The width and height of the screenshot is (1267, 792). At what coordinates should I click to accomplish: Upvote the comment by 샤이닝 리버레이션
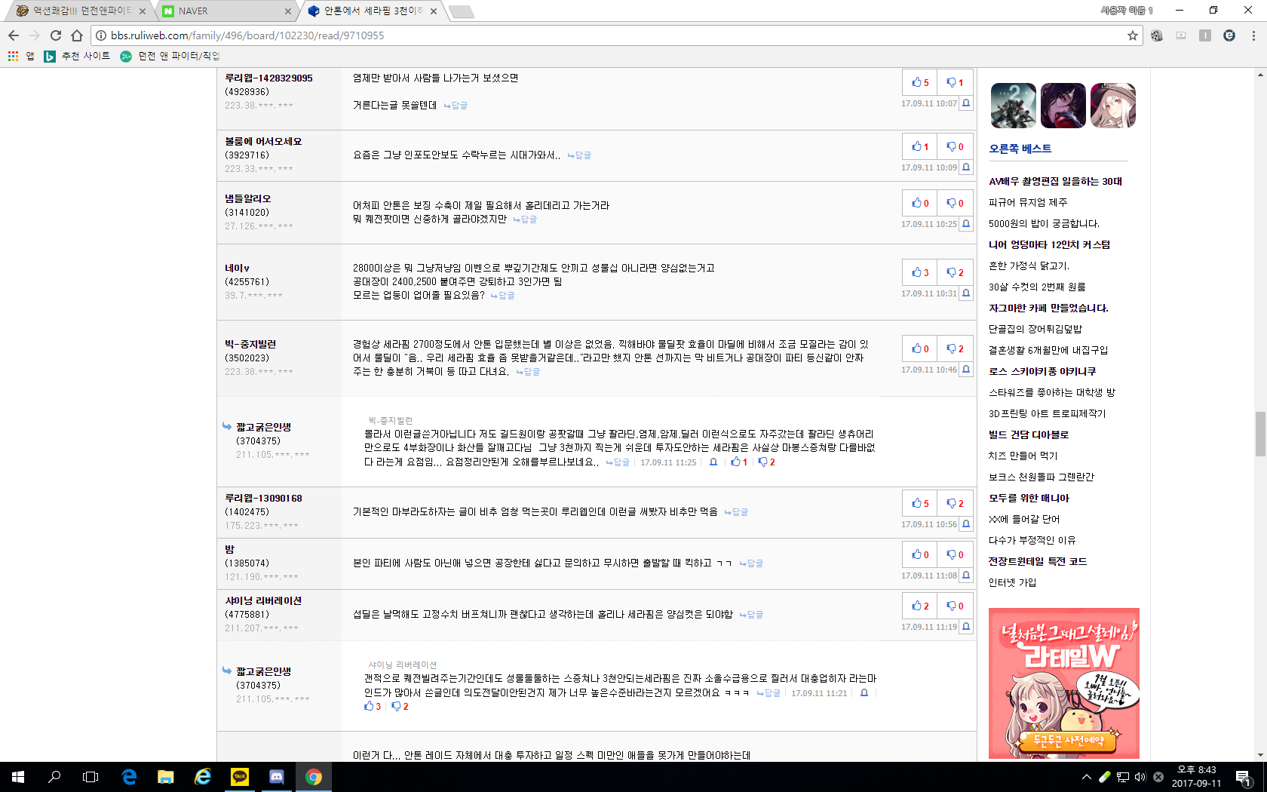coord(920,606)
